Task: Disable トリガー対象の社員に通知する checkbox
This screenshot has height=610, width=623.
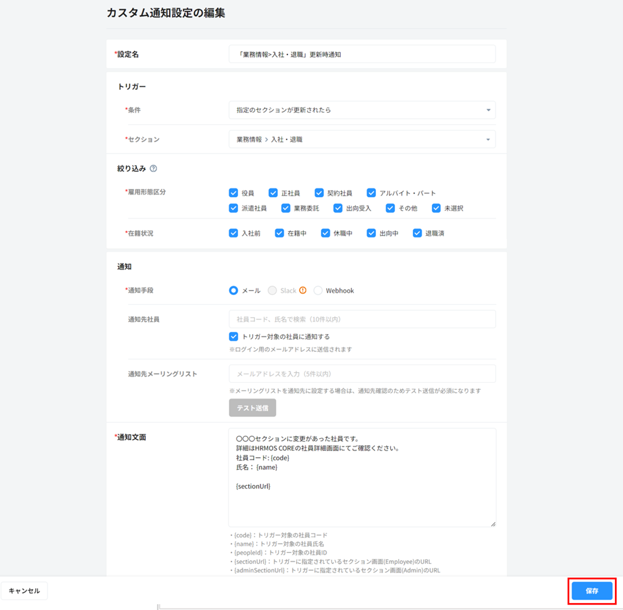Action: coord(233,337)
